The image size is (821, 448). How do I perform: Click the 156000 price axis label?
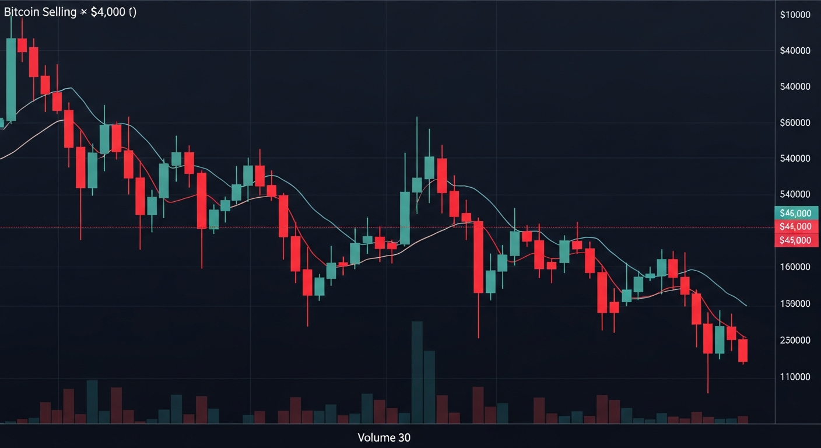795,303
